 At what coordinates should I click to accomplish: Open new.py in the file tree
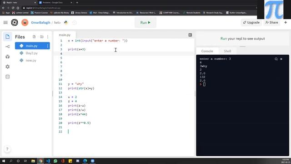tap(31, 61)
